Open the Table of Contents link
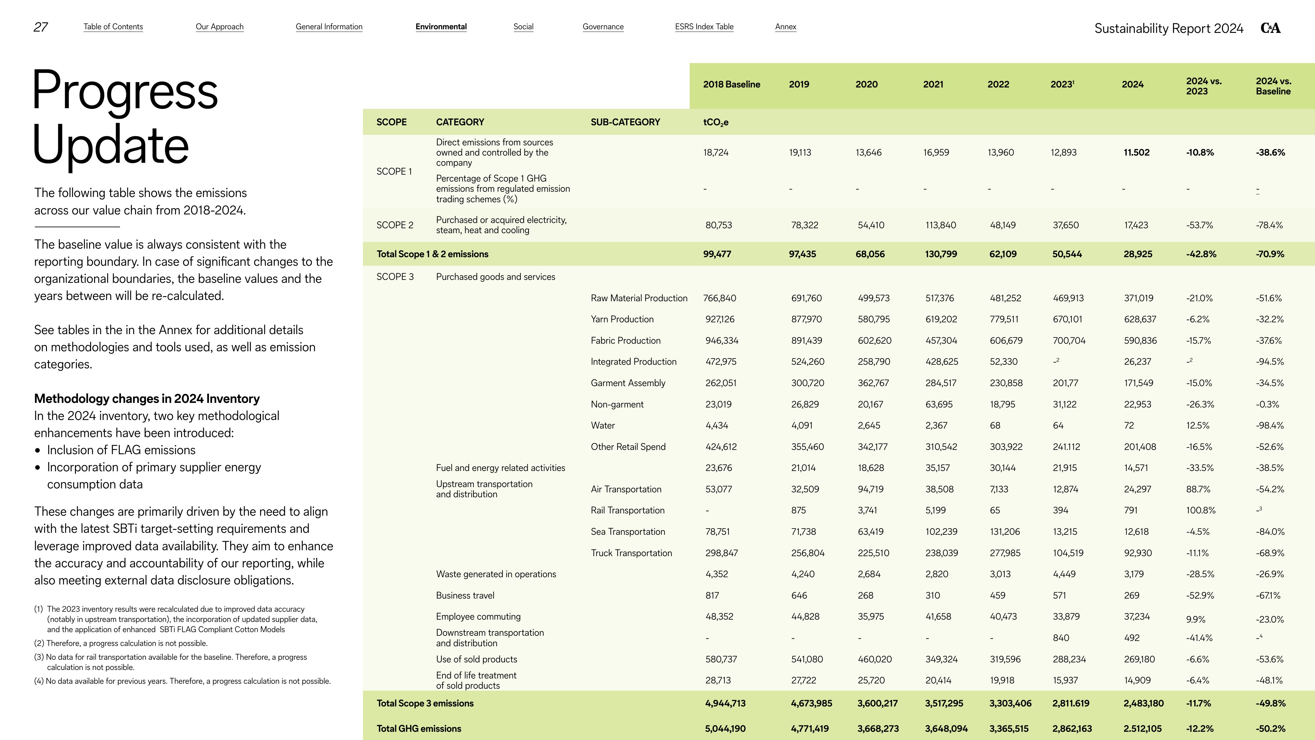The height and width of the screenshot is (740, 1315). click(x=113, y=27)
